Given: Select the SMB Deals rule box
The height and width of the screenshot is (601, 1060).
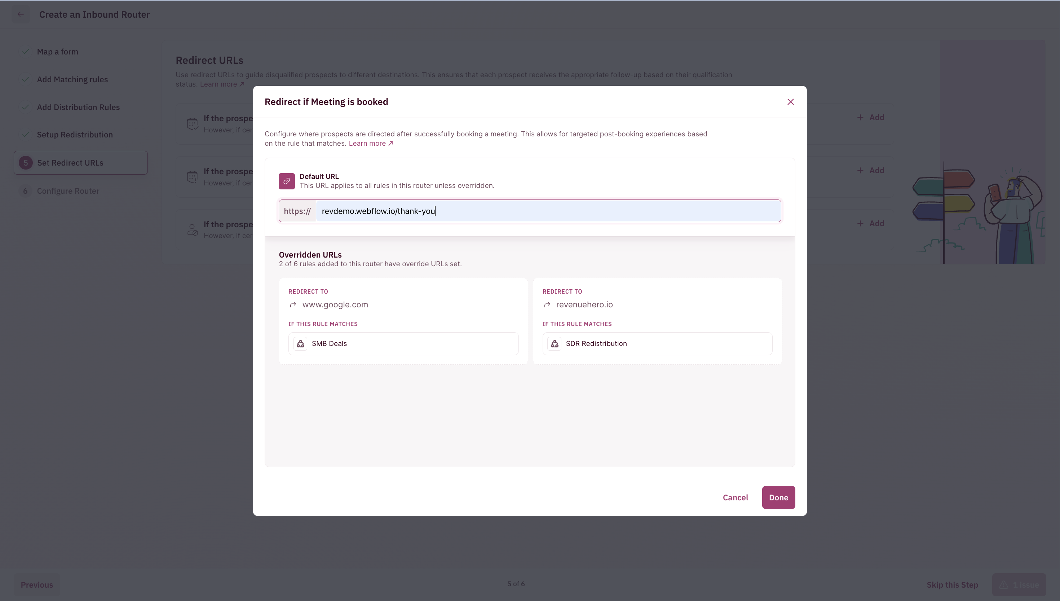Looking at the screenshot, I should pyautogui.click(x=403, y=343).
